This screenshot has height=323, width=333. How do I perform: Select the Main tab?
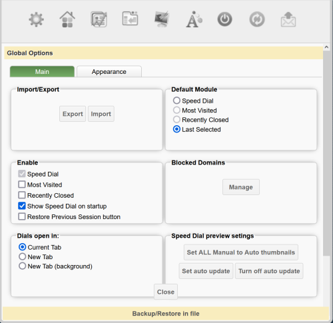click(x=42, y=71)
